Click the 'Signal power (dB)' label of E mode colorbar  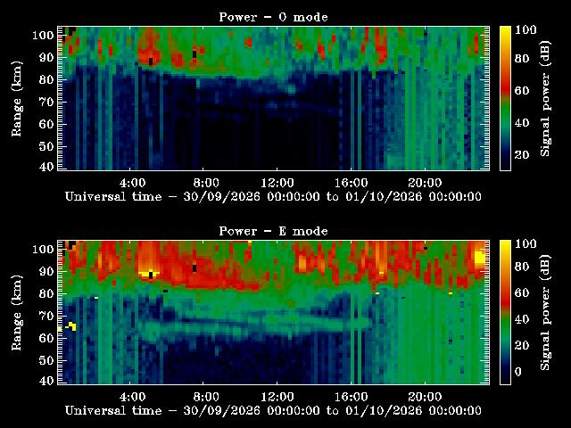coord(545,313)
